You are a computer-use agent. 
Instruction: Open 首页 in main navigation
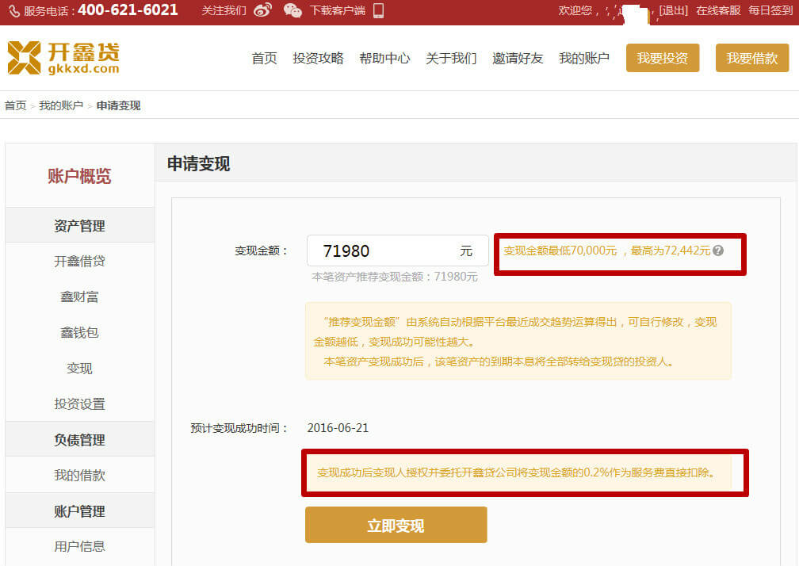click(264, 58)
